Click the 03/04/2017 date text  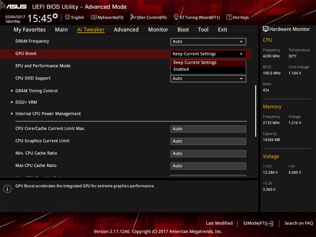point(15,17)
